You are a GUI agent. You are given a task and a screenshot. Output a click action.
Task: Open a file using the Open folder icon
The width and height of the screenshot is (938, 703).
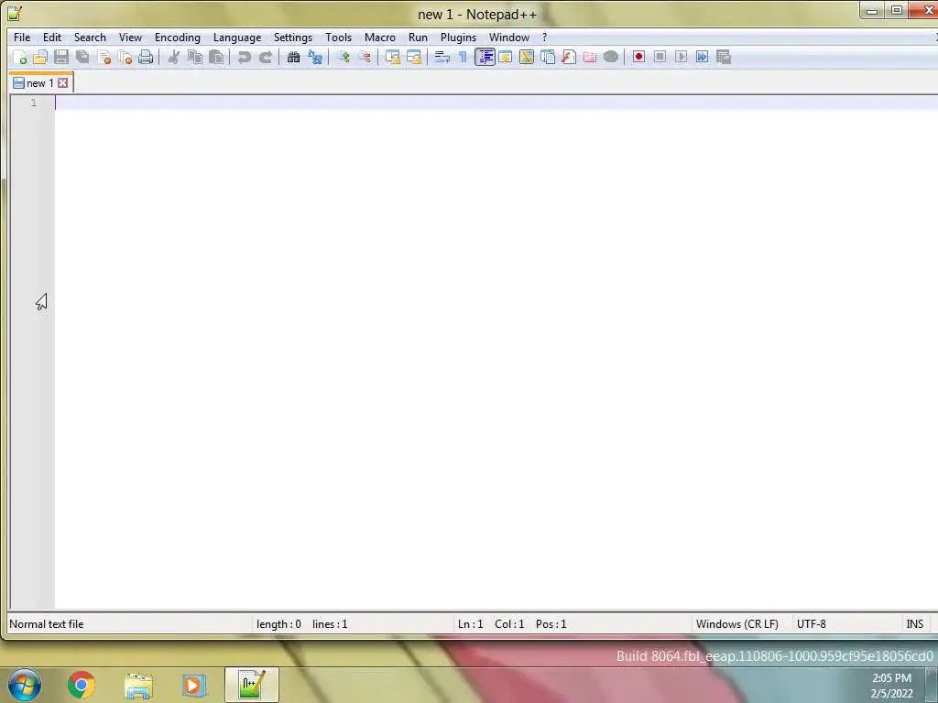tap(40, 58)
